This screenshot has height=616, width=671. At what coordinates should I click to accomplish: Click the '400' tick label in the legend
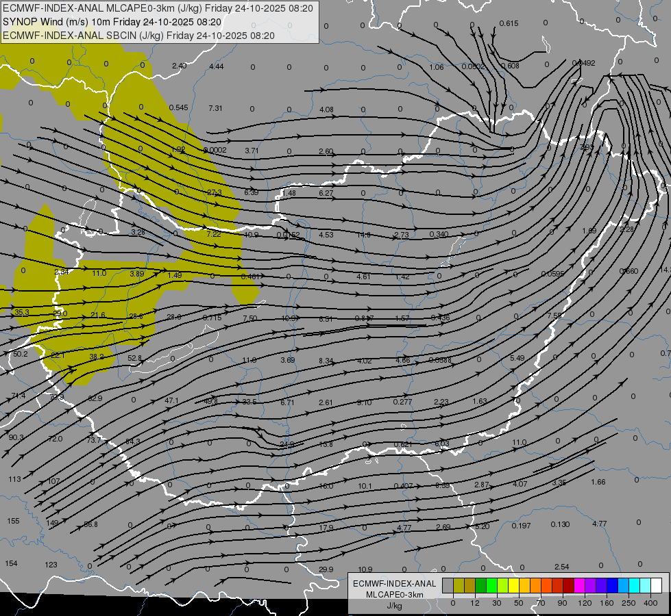650,603
